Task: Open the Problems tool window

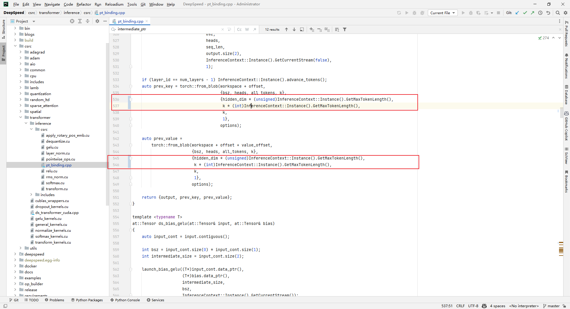Action: [x=55, y=300]
